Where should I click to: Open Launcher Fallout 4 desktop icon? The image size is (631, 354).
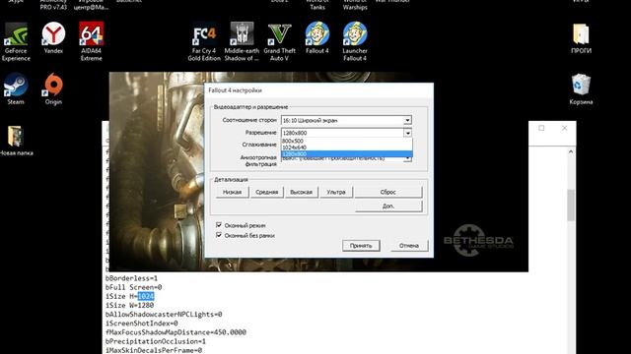click(x=355, y=41)
